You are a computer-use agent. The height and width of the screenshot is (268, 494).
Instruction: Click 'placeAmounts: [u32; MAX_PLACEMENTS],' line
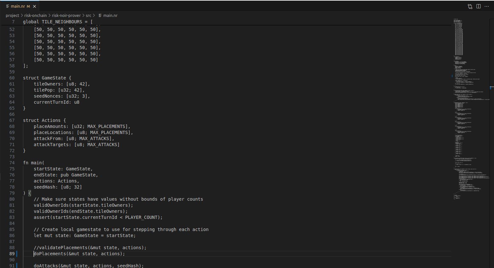(x=82, y=126)
